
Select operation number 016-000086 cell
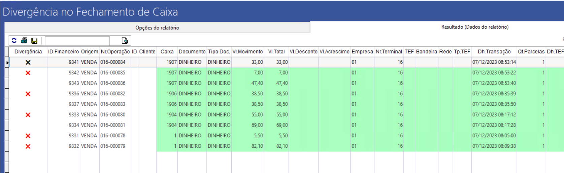pyautogui.click(x=113, y=83)
